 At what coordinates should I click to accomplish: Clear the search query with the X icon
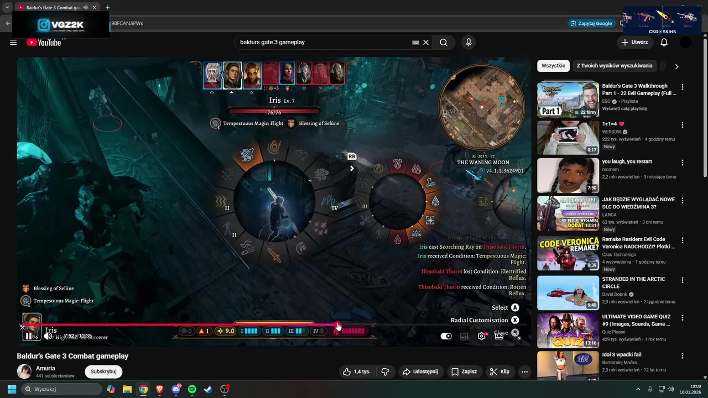[426, 43]
